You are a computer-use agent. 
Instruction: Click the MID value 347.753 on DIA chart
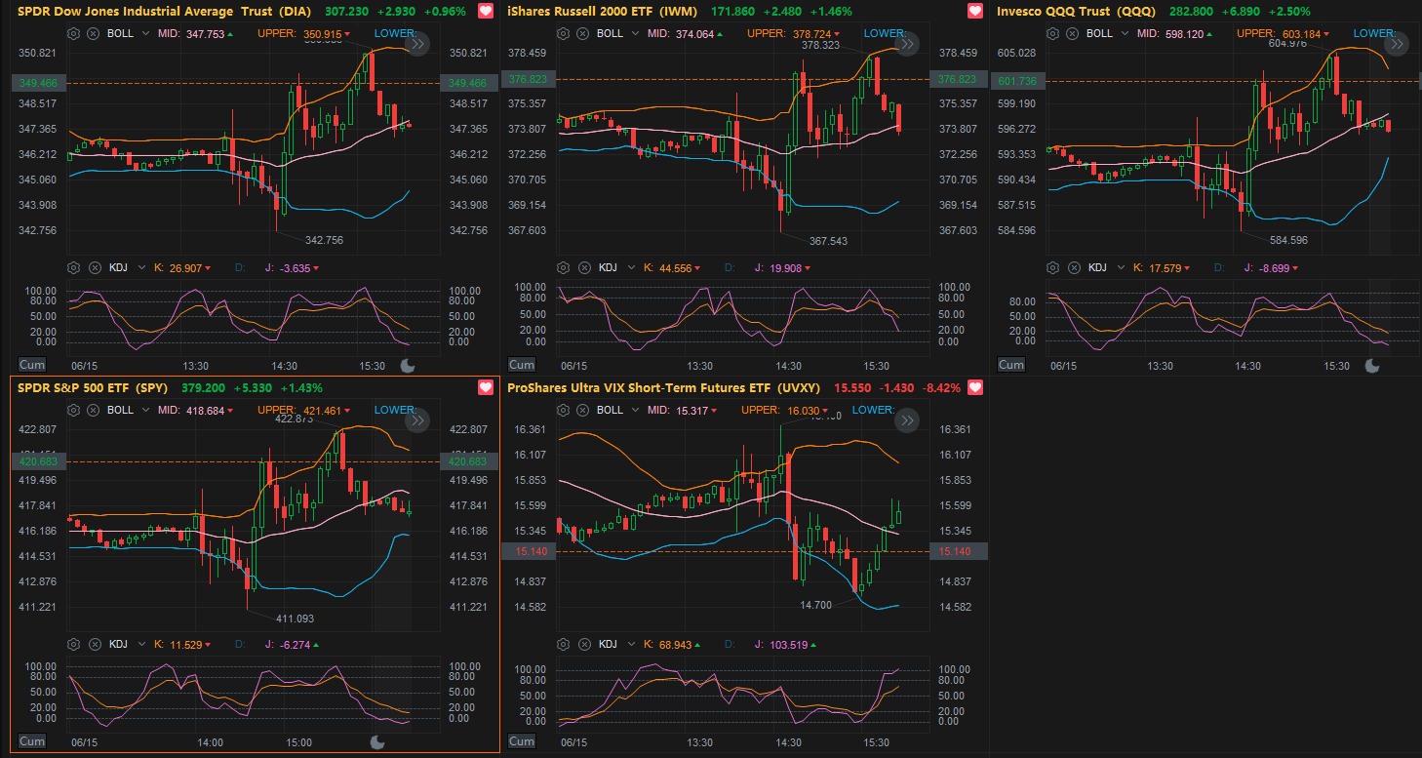(x=204, y=33)
